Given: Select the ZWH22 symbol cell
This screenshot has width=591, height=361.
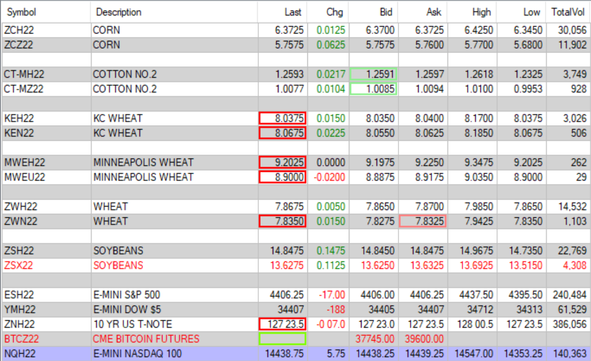Looking at the screenshot, I should tap(46, 206).
